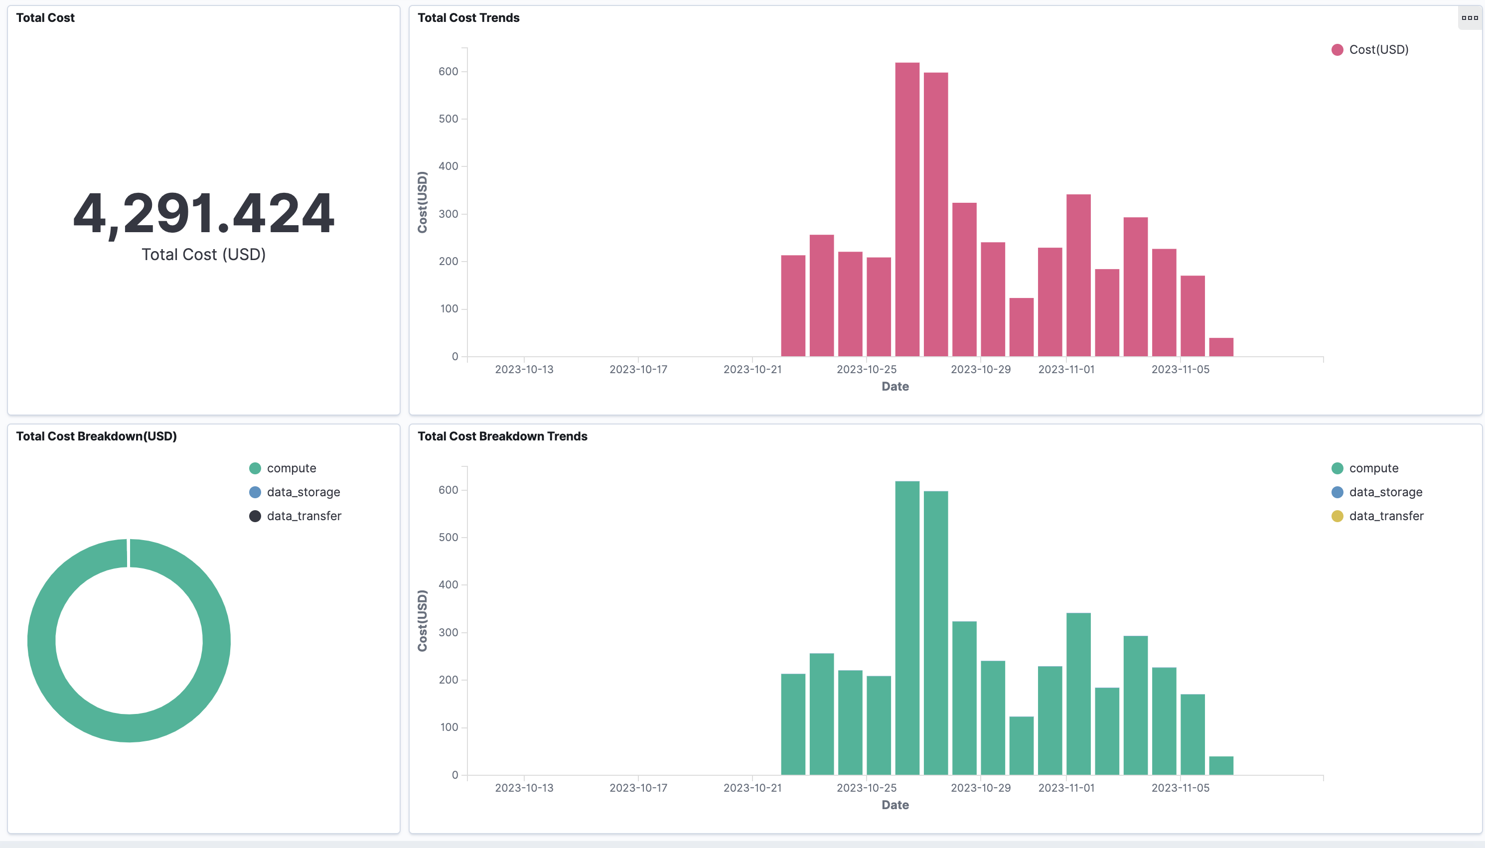The image size is (1485, 848).
Task: Click the tallest pink bar in Trends
Action: coord(907,210)
